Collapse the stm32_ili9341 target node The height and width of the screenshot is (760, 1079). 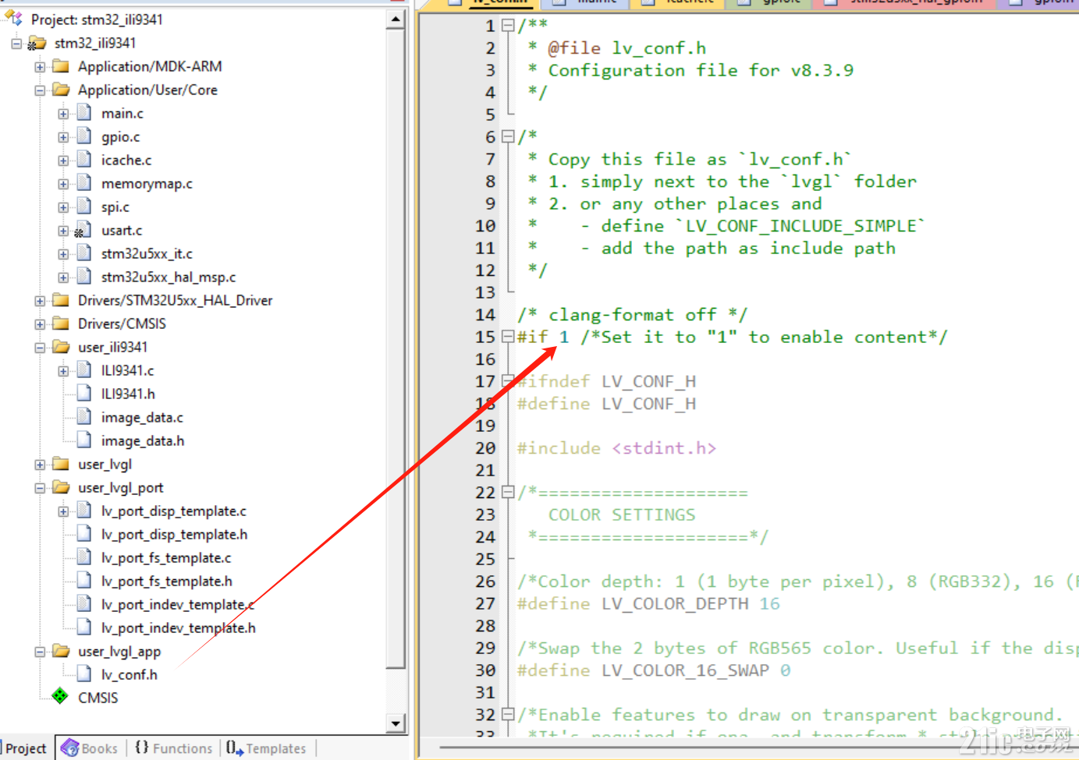[x=16, y=44]
